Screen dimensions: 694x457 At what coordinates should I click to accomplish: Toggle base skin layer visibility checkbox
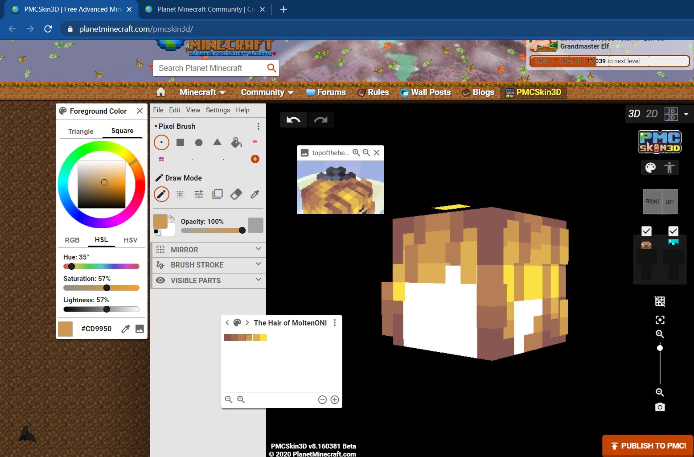646,231
